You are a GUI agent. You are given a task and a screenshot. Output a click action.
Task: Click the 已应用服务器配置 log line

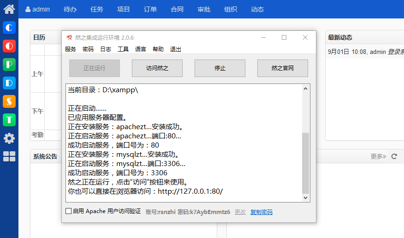98,118
